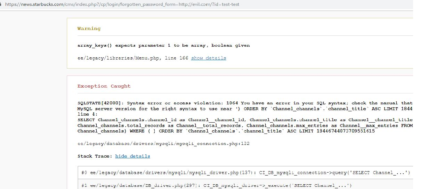Click the ee/legacy/libraries/Menu.php line 166 text

[133, 58]
